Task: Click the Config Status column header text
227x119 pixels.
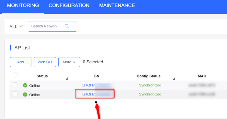Action: click(149, 76)
